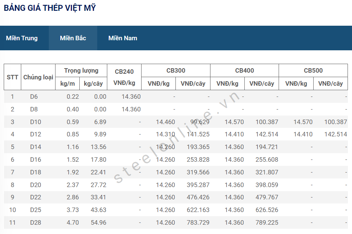Image resolution: width=352 pixels, height=234 pixels.
Task: Click the 395.287 value in D20 row
Action: pos(198,185)
